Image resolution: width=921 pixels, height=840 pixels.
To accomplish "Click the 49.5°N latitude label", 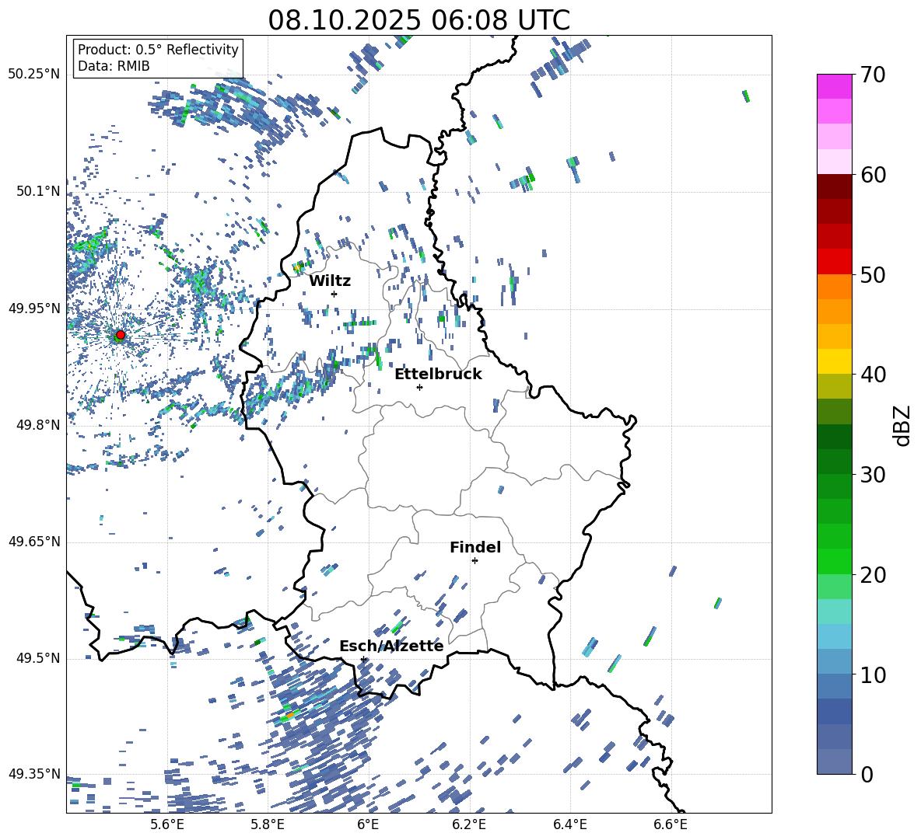I will point(38,657).
